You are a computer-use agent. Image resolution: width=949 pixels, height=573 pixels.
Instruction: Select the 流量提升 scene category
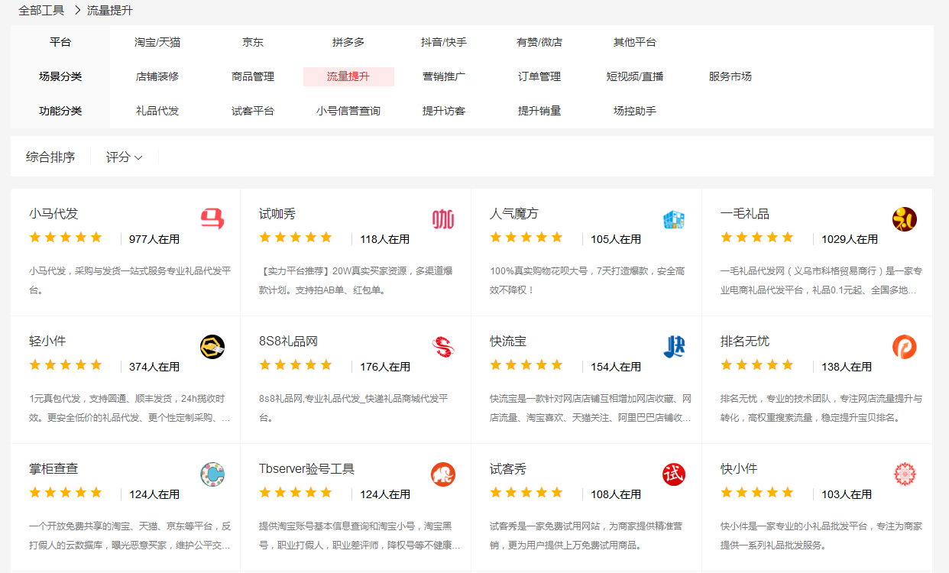348,76
